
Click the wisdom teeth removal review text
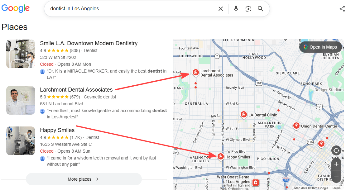101,161
